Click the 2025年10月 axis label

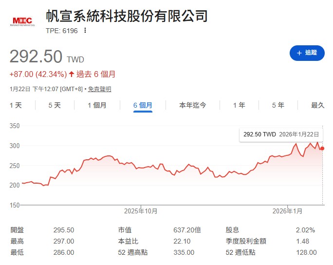(141, 211)
